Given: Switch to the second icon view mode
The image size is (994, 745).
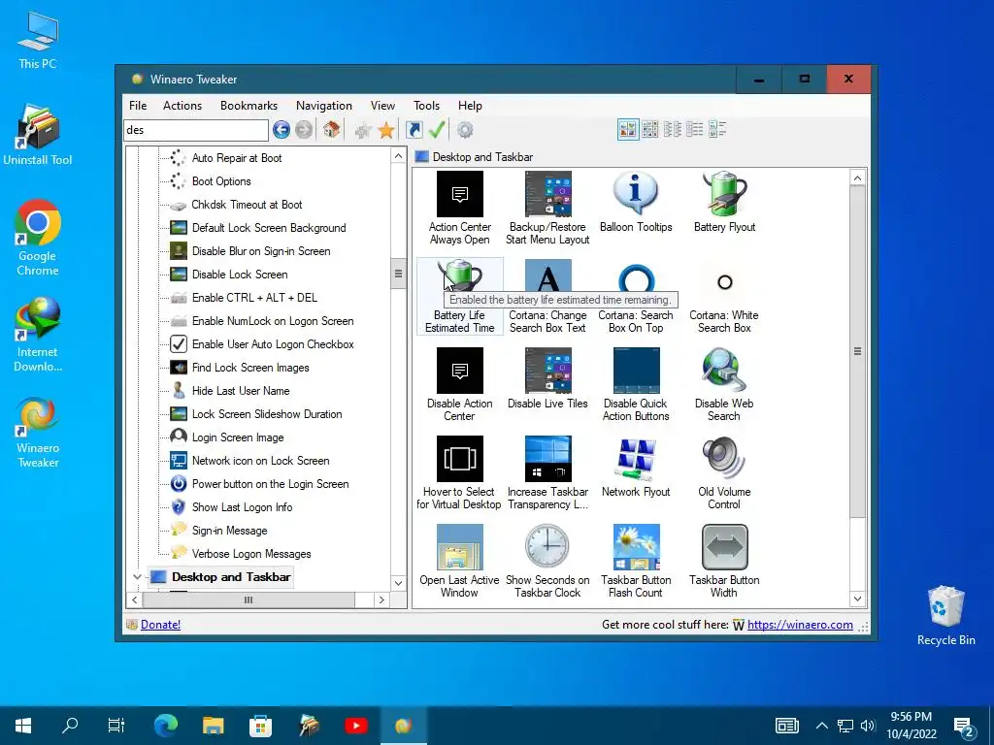Looking at the screenshot, I should [649, 130].
